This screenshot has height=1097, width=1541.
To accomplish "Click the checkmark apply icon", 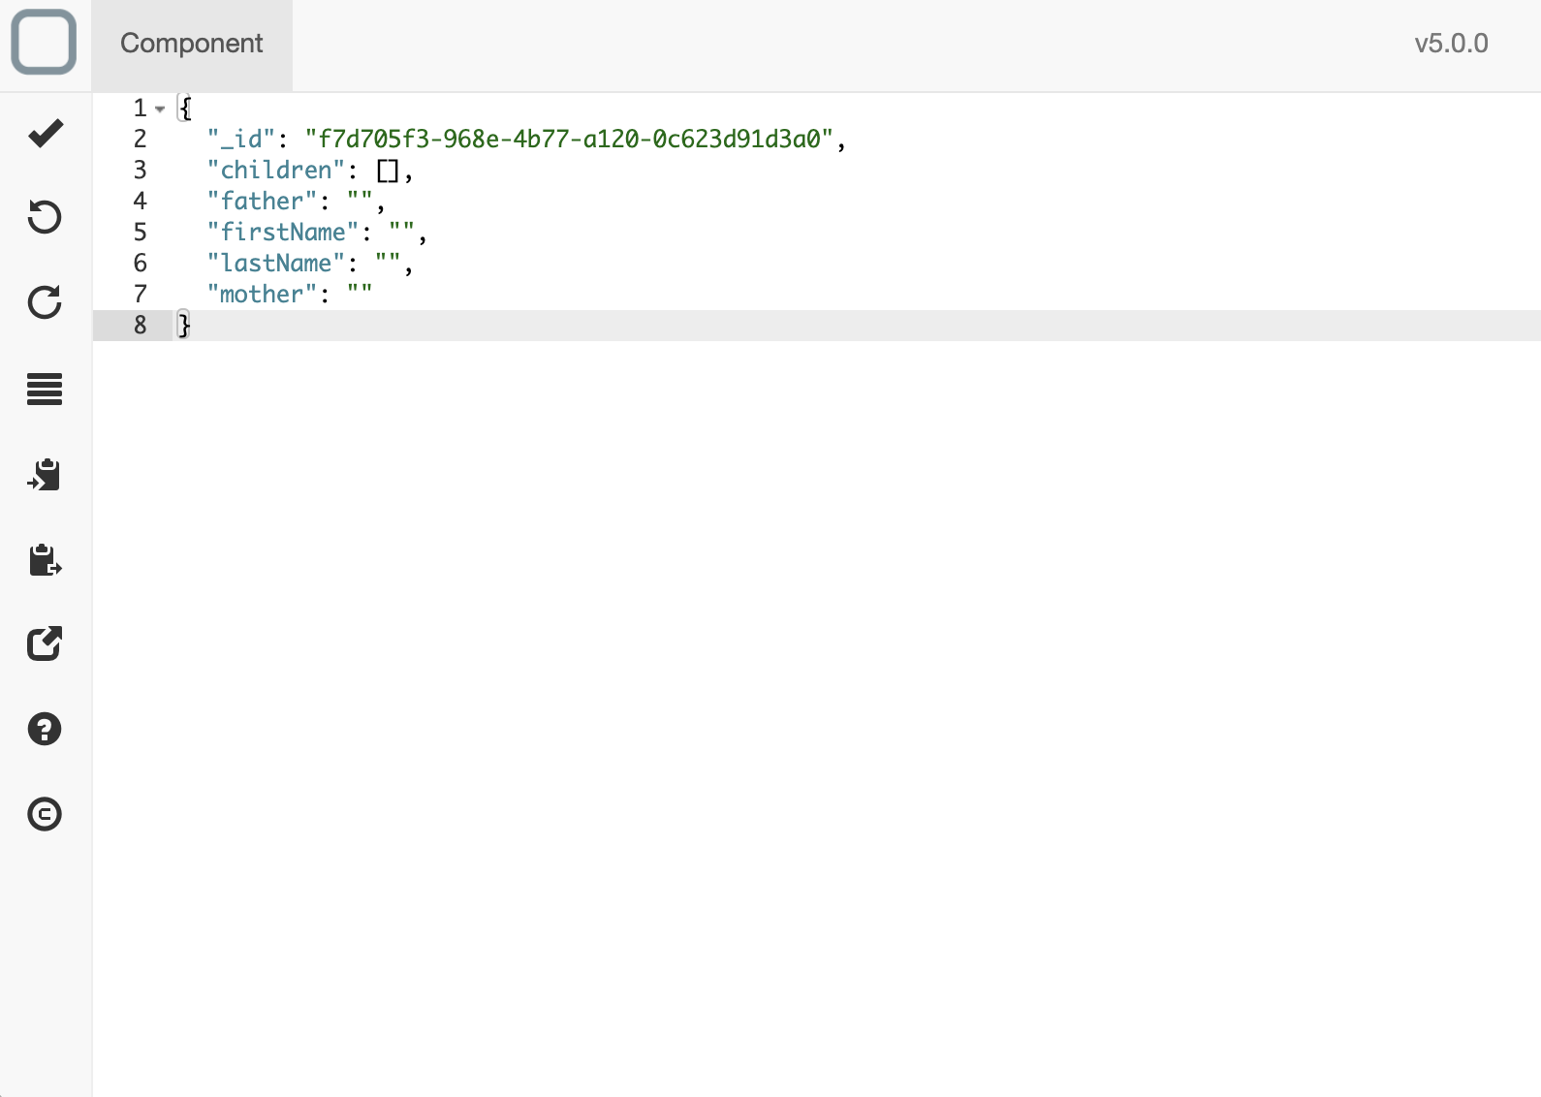I will pyautogui.click(x=46, y=133).
